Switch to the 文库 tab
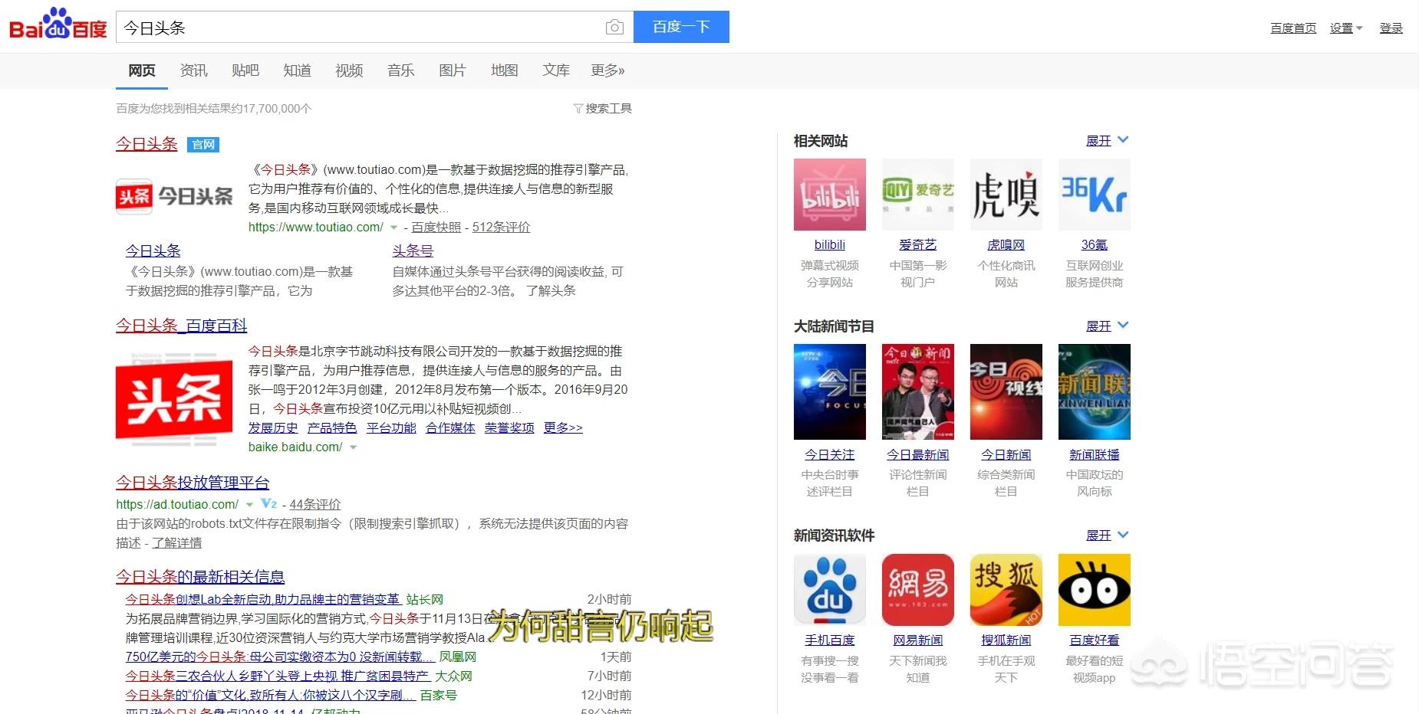Image resolution: width=1419 pixels, height=714 pixels. 556,70
